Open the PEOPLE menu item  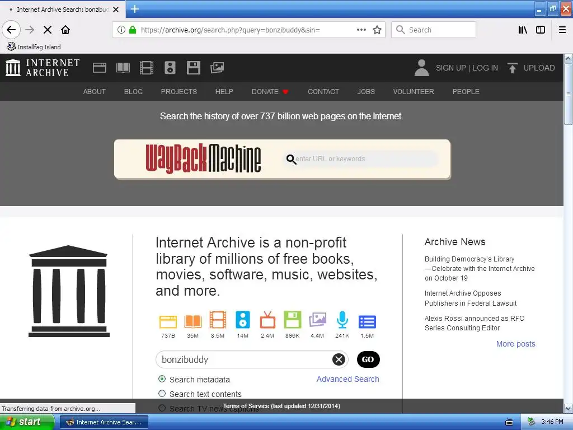click(x=466, y=91)
